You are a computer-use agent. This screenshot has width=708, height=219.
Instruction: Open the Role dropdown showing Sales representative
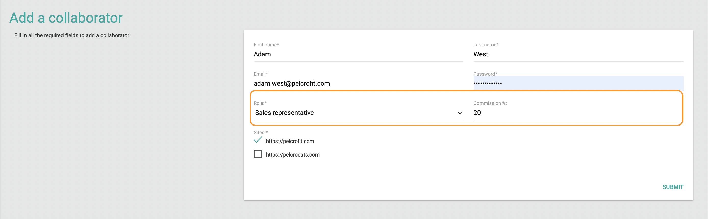pyautogui.click(x=355, y=113)
